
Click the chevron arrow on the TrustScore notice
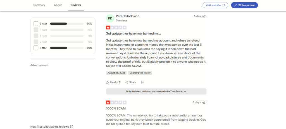[x=185, y=91]
